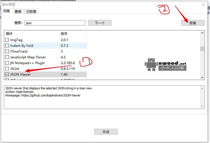The image size is (210, 143).
Task: Select the ImgTag row name
Action: pyautogui.click(x=16, y=40)
